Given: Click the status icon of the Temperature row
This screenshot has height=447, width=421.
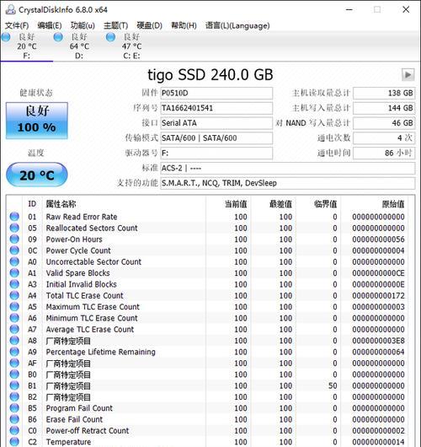Looking at the screenshot, I should pos(14,442).
